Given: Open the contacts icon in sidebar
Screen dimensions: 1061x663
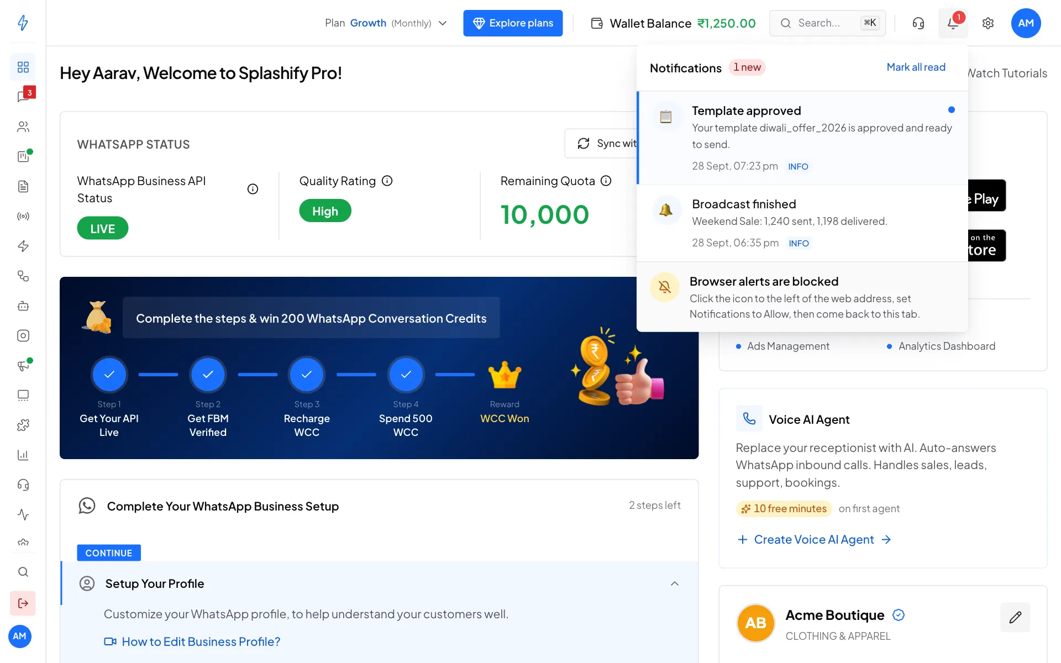Looking at the screenshot, I should click(23, 127).
